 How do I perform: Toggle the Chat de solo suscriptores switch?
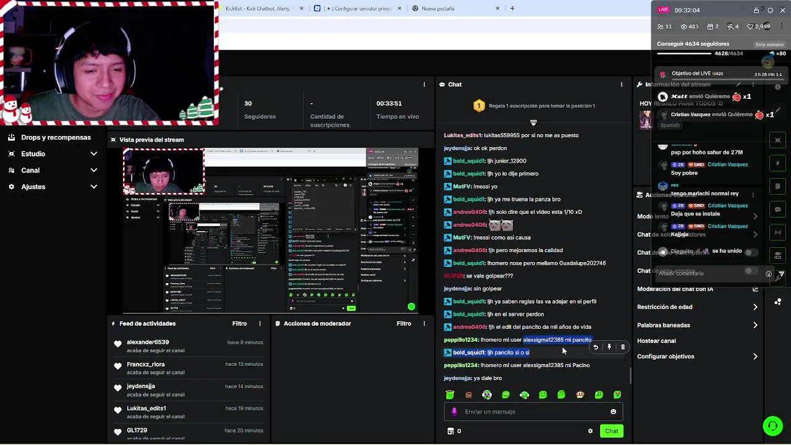coord(751,252)
